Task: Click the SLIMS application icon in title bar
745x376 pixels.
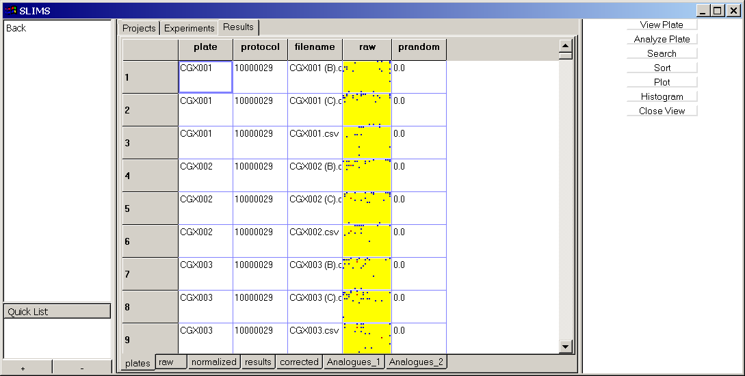Action: click(10, 10)
